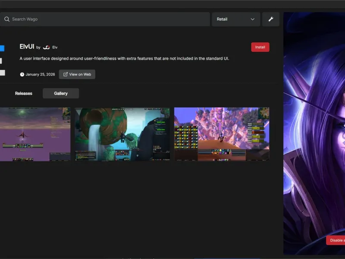
Task: Click the magnifier icon in search bar
Action: click(7, 19)
